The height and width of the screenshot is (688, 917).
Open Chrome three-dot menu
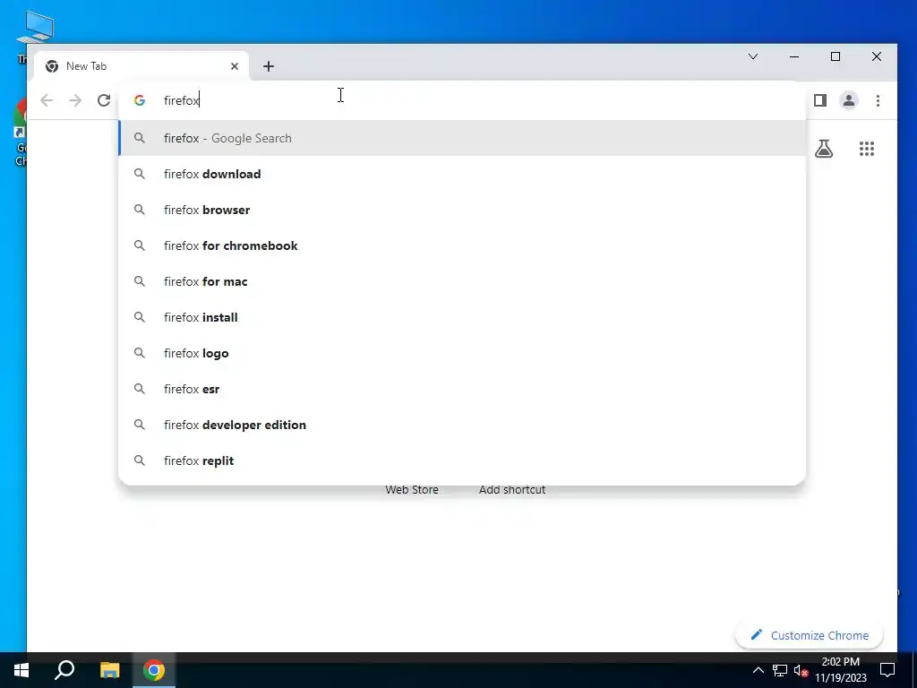[x=878, y=100]
